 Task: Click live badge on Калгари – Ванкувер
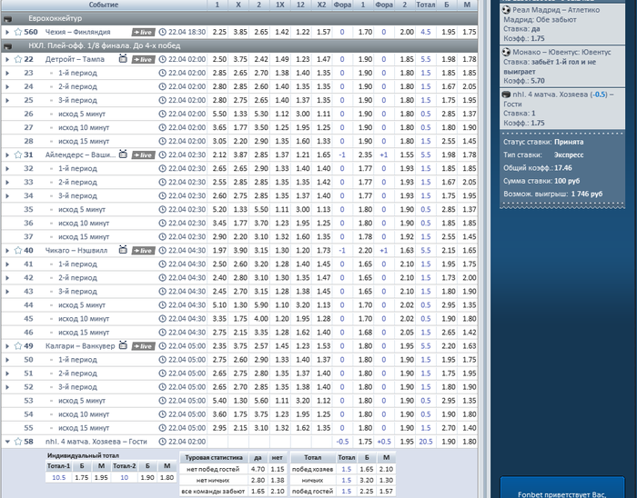[x=144, y=346]
